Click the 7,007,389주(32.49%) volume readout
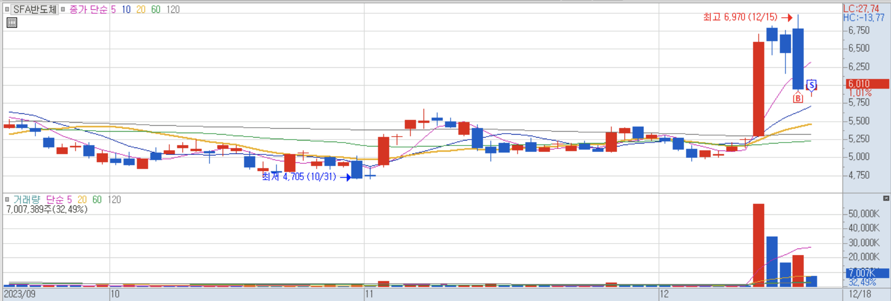The height and width of the screenshot is (301, 891). pos(47,209)
